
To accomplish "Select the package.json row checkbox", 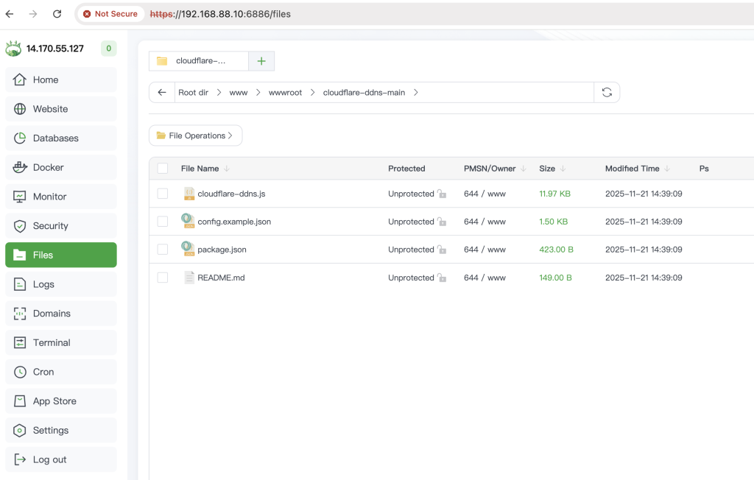I will [x=163, y=250].
